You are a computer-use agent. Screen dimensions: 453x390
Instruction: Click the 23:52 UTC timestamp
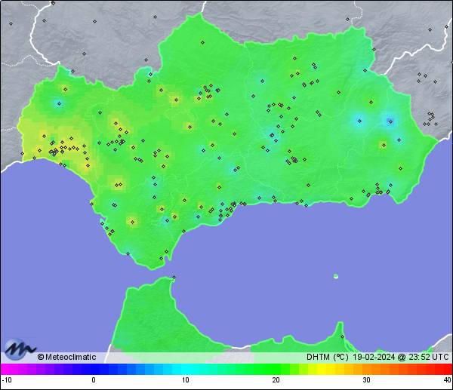[x=429, y=357]
